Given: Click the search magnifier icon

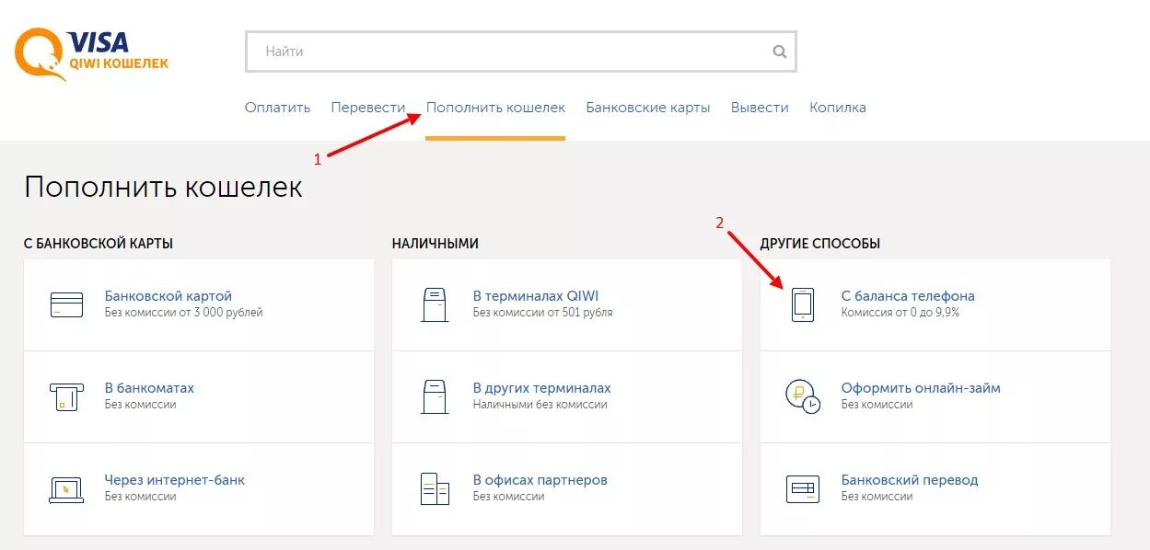Looking at the screenshot, I should tap(780, 52).
